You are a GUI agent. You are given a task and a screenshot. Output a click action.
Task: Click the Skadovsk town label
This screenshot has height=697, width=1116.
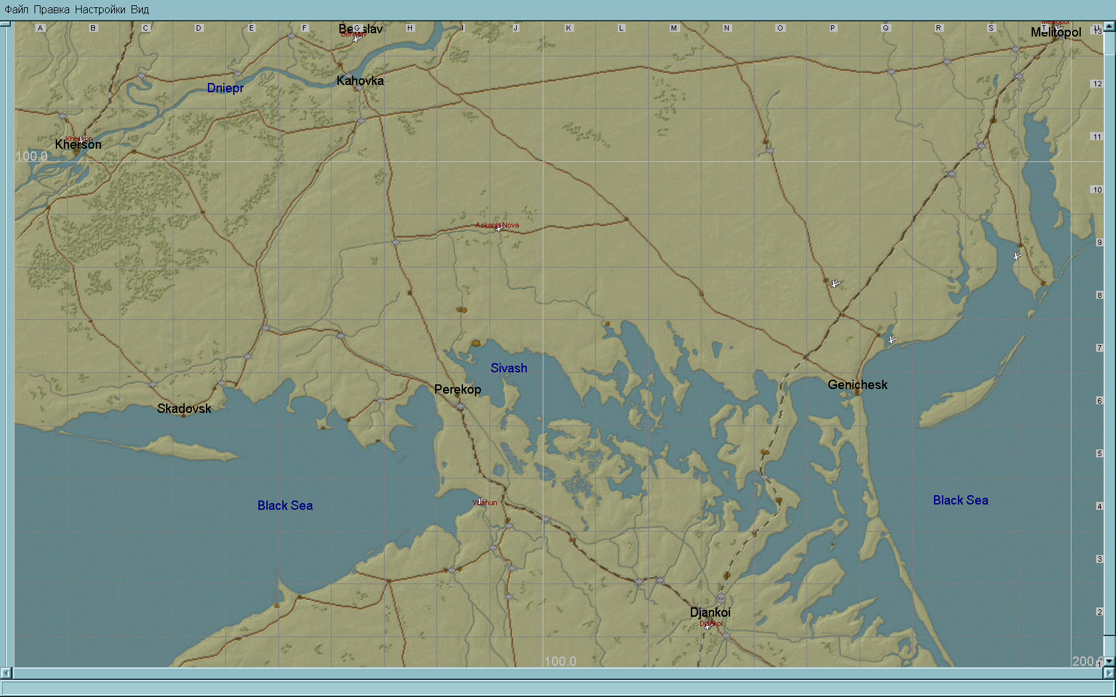click(x=184, y=409)
